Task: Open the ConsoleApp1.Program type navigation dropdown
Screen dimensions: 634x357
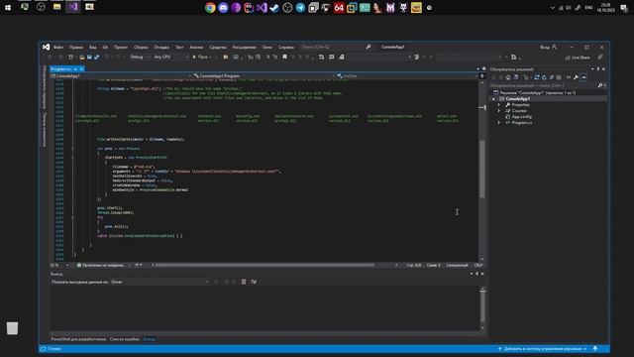Action: (264, 75)
